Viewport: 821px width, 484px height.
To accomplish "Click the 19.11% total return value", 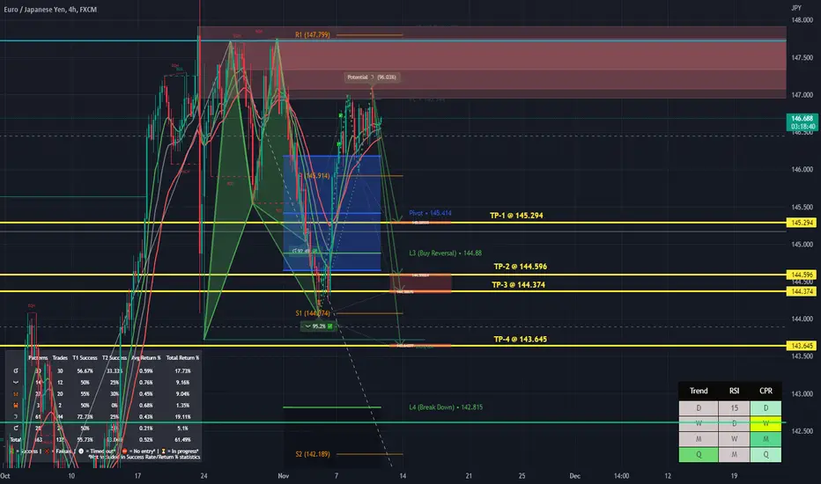I will (x=182, y=417).
